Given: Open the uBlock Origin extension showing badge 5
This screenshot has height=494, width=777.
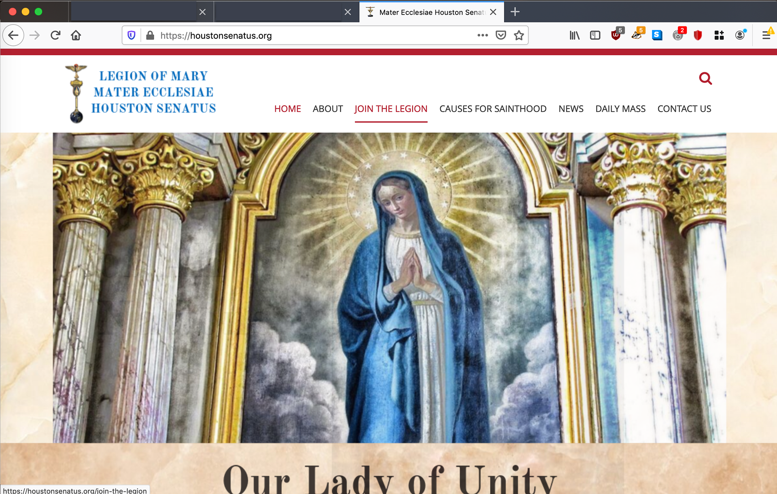Looking at the screenshot, I should (x=617, y=35).
